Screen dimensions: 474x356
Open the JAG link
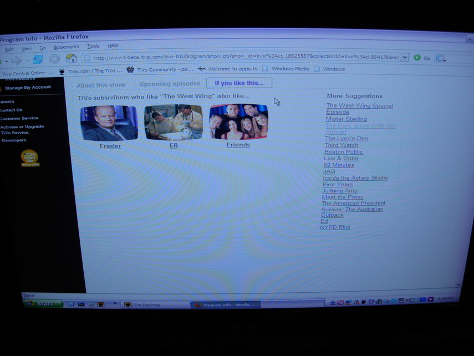click(x=329, y=171)
